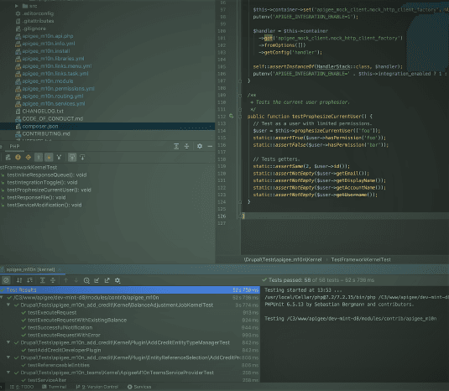449x391 pixels.
Task: Open Services tool window tab
Action: [x=139, y=387]
